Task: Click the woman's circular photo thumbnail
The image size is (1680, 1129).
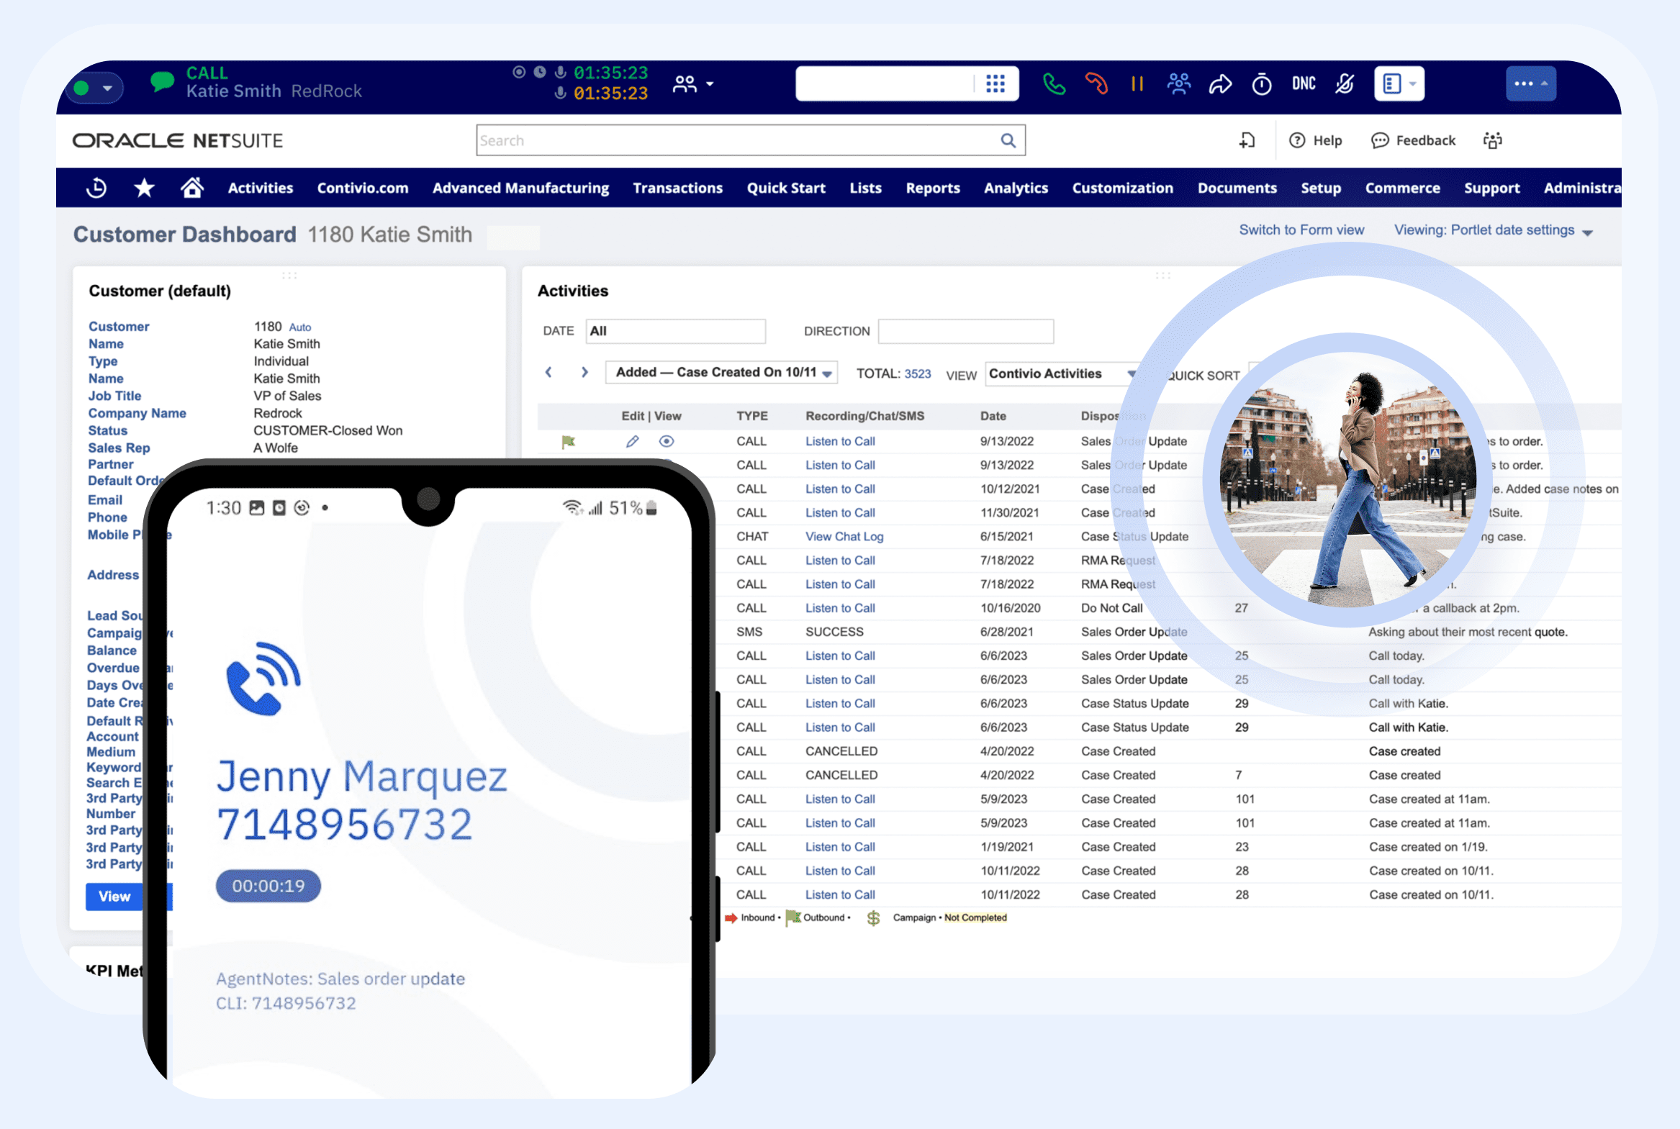Action: (x=1347, y=480)
